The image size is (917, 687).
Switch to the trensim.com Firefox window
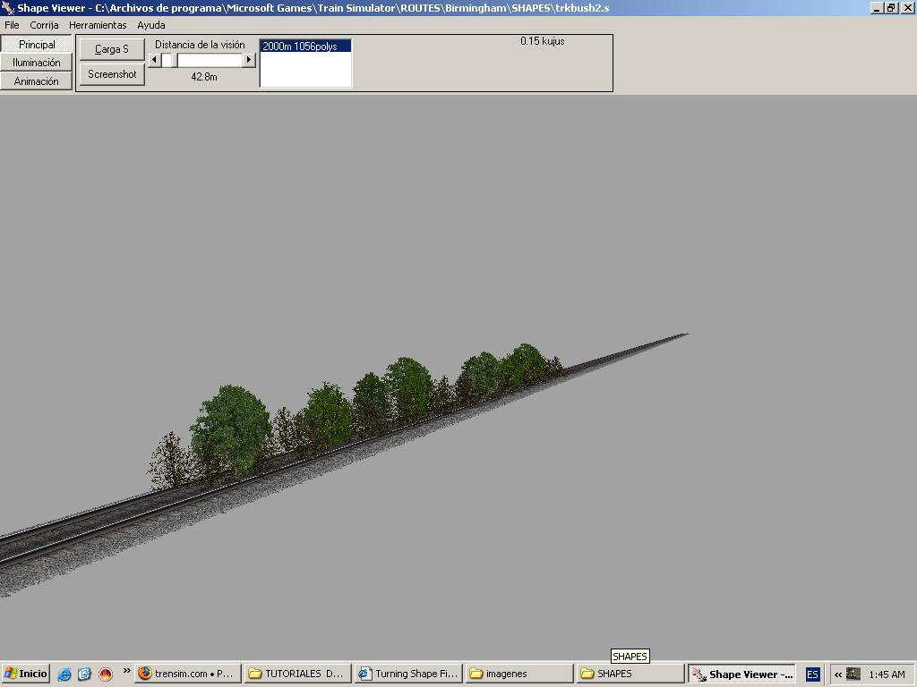pyautogui.click(x=187, y=674)
